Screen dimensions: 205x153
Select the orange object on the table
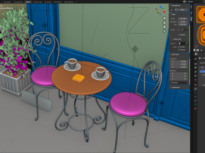pyautogui.click(x=79, y=78)
